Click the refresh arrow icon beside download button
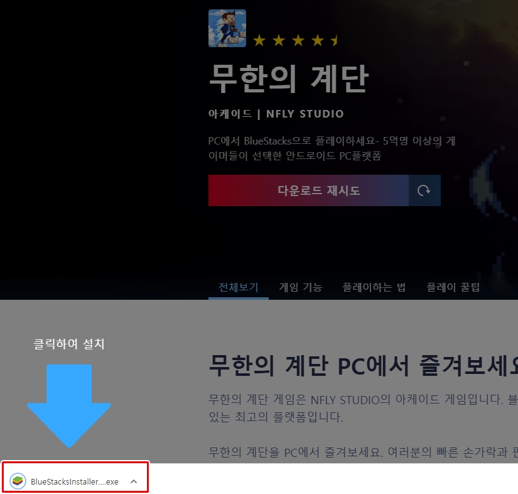518x494 pixels. (x=424, y=190)
